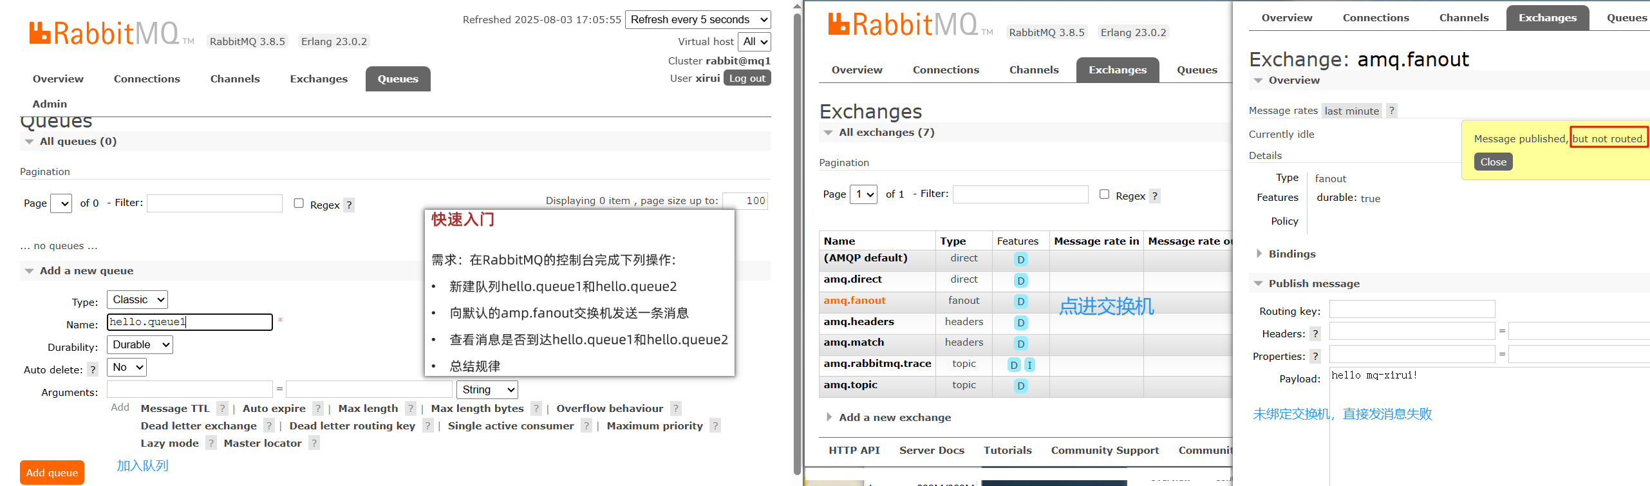The image size is (1650, 486).
Task: Click the help icon beside Single active consumer
Action: point(586,425)
